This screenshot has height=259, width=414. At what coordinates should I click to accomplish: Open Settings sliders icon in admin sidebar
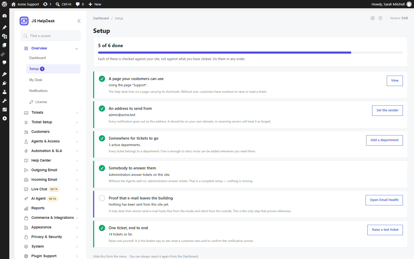point(4,110)
